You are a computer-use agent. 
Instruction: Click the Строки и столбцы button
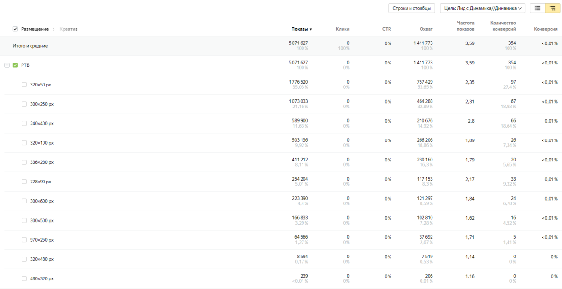(411, 8)
